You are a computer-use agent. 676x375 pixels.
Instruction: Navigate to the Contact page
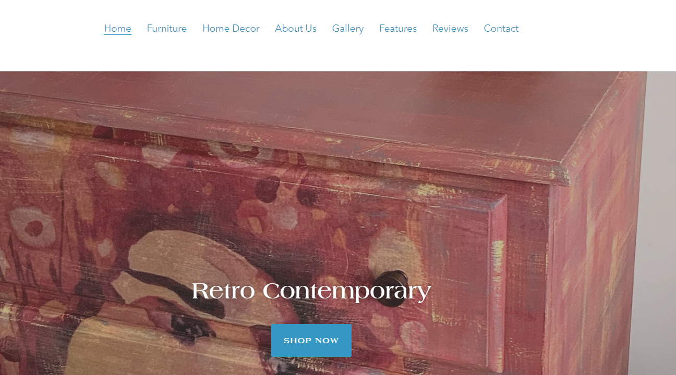click(x=501, y=29)
